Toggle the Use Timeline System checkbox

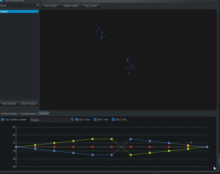[x=3, y=119]
